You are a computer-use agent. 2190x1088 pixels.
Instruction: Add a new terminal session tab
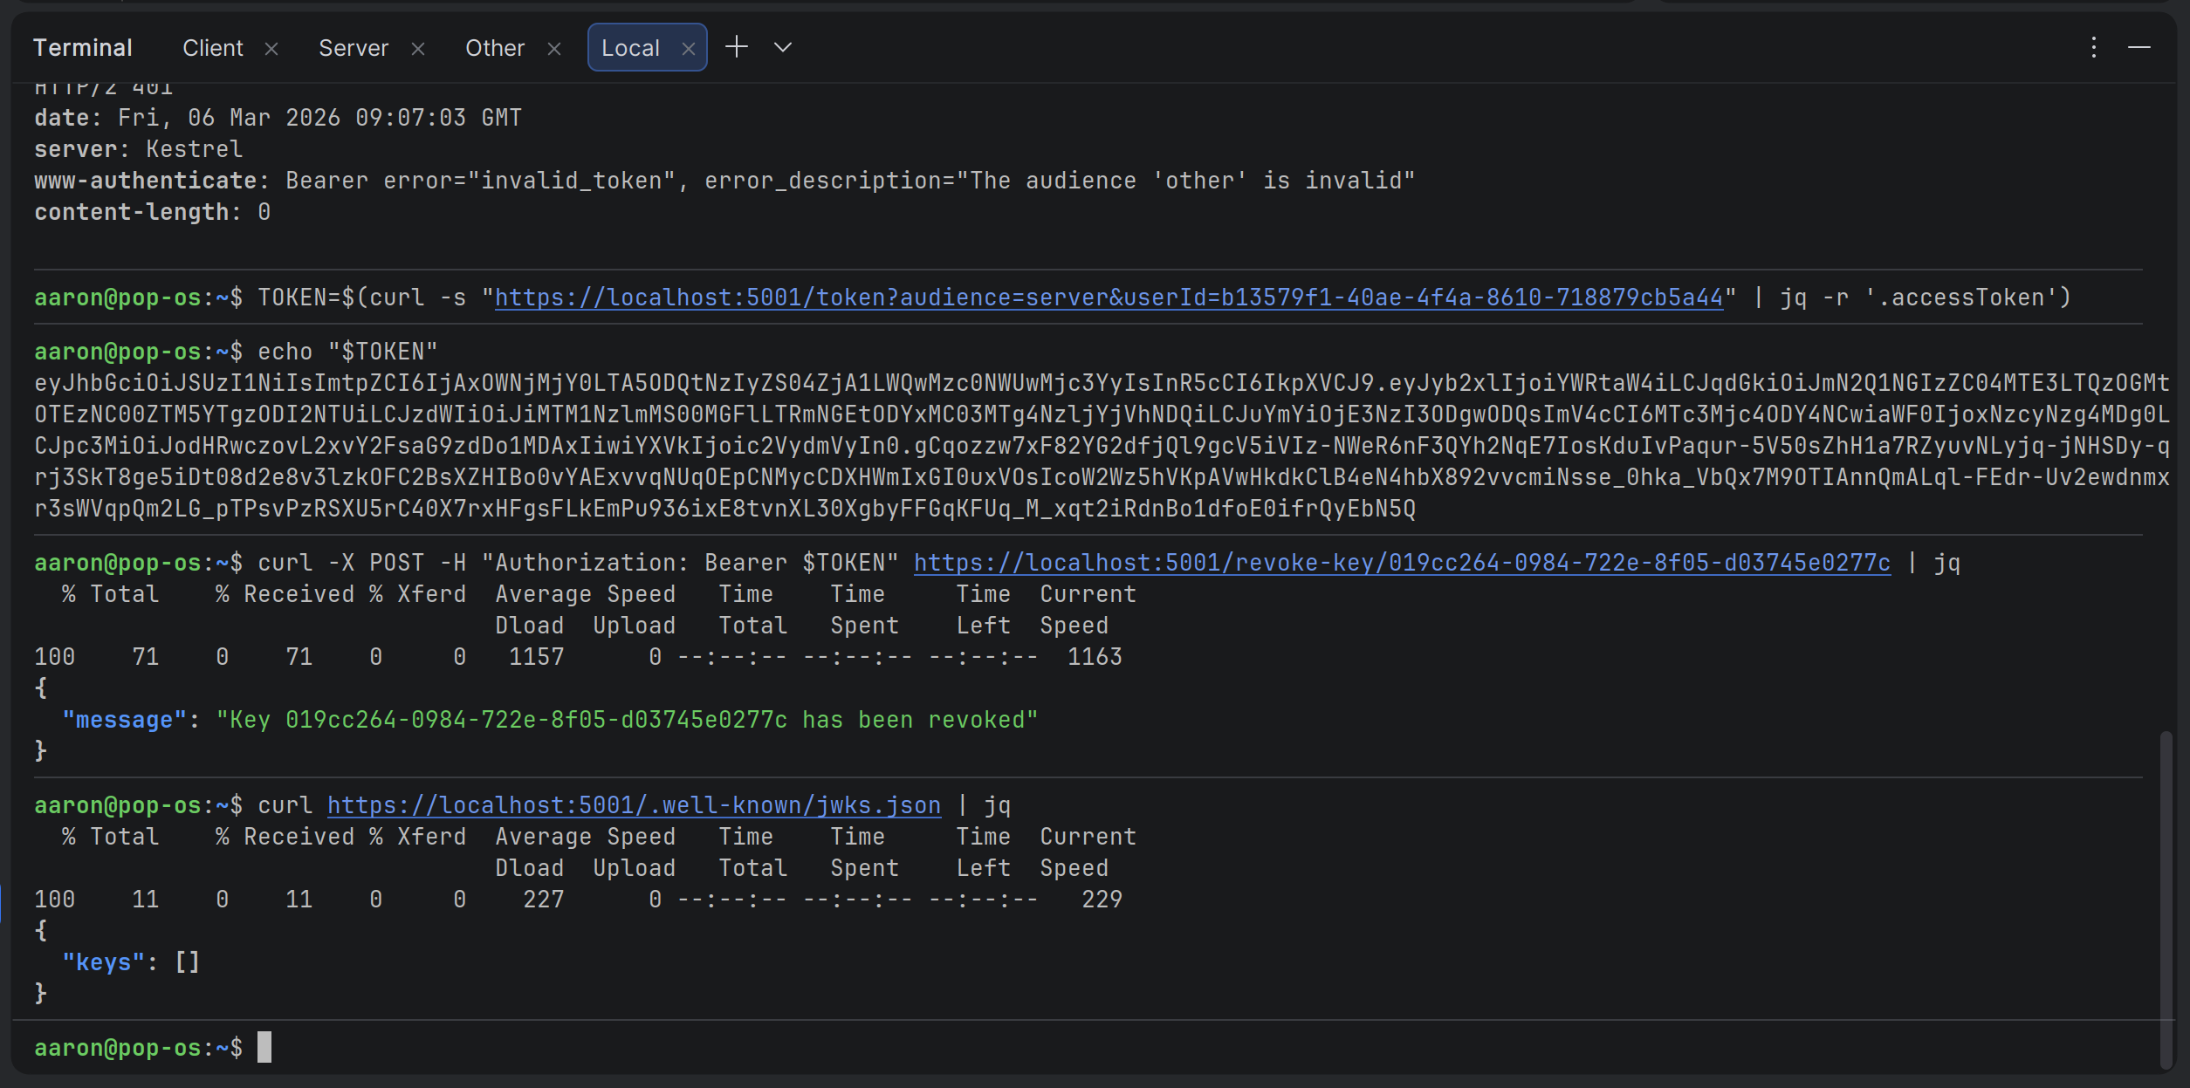point(737,47)
